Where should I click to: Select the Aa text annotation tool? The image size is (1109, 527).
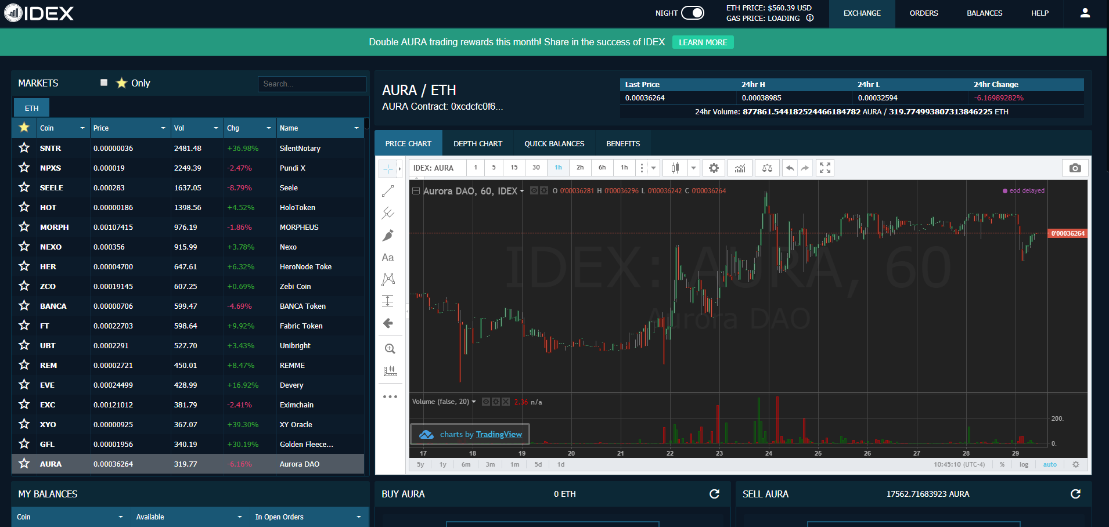click(388, 257)
